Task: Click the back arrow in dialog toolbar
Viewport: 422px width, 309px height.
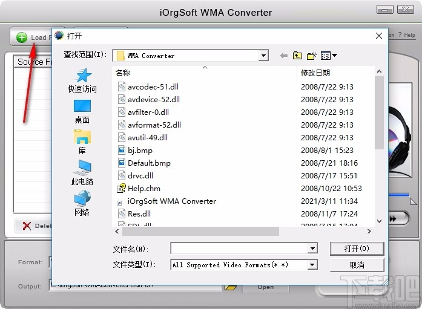Action: 284,56
